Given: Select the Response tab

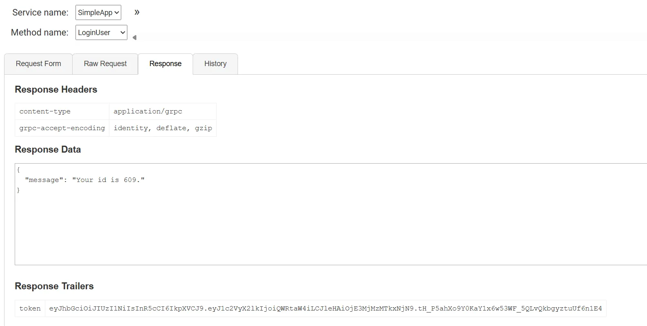Looking at the screenshot, I should pos(165,64).
